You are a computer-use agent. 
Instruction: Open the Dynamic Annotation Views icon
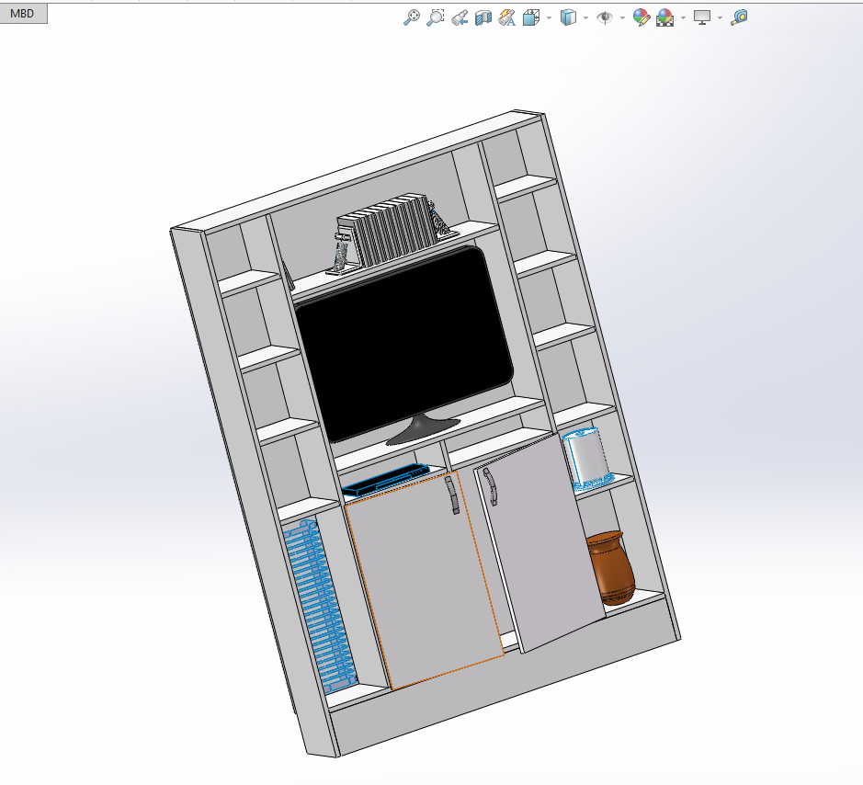507,18
